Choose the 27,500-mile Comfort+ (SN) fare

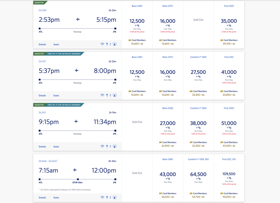point(198,72)
